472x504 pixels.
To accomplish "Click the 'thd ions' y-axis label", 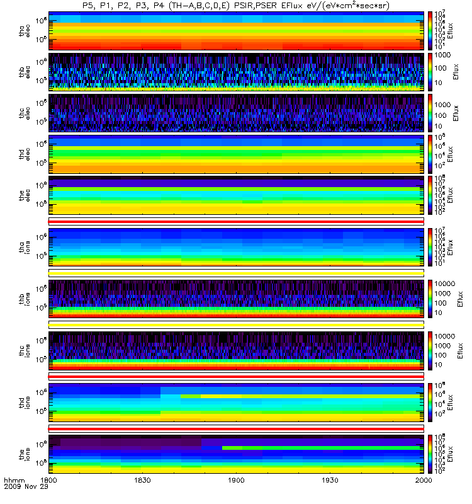I will [25, 403].
